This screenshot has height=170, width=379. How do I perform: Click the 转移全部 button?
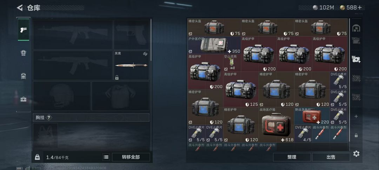coord(131,157)
